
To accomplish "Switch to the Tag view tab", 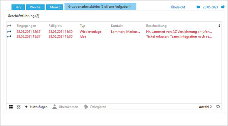I will (x=18, y=7).
